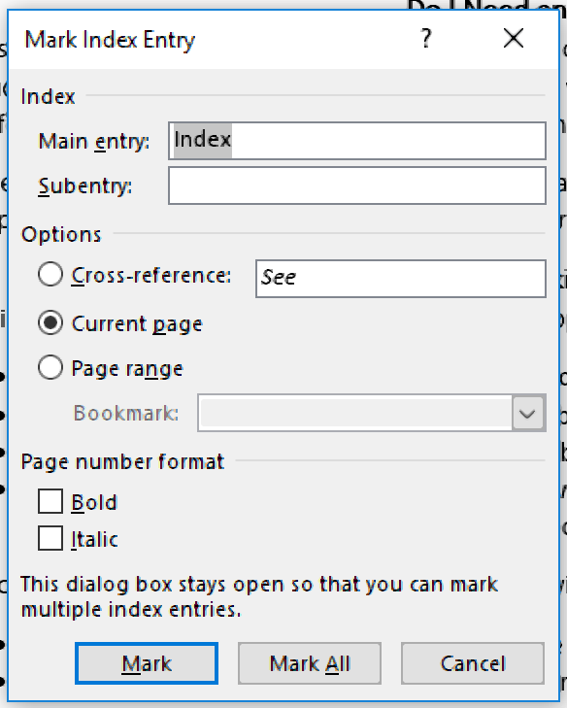Viewport: 567px width, 708px height.
Task: Click the Cross-reference 'See' text box
Action: pos(401,279)
